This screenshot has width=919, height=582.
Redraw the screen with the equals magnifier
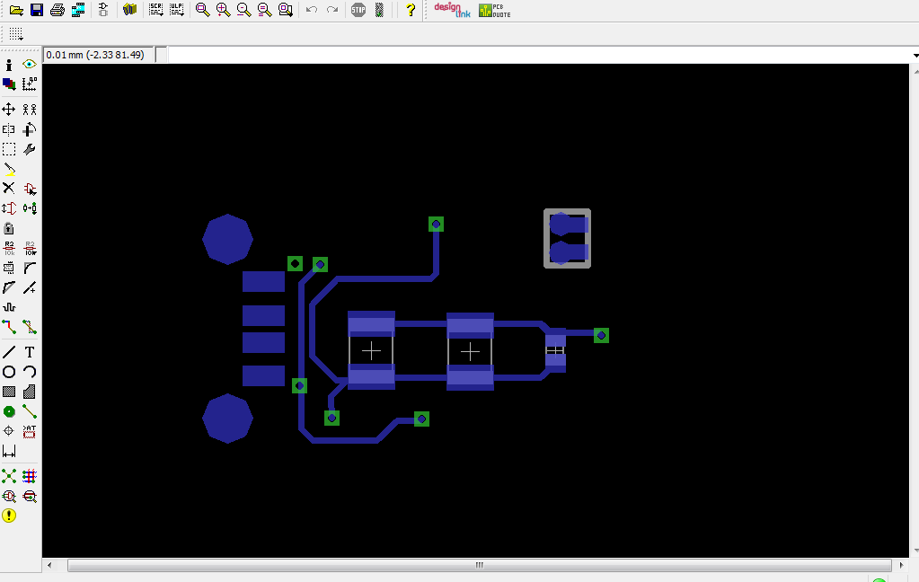point(264,10)
